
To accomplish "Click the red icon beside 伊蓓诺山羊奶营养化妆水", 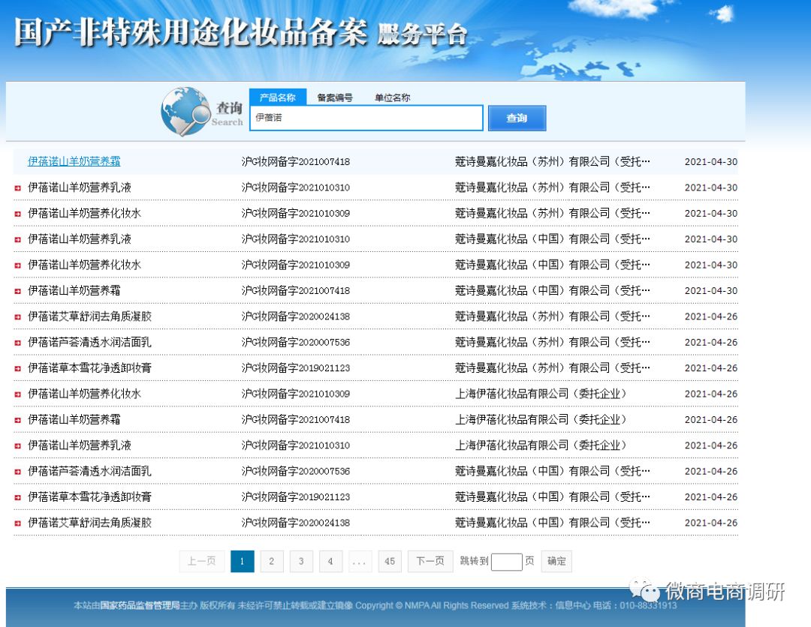I will point(17,213).
